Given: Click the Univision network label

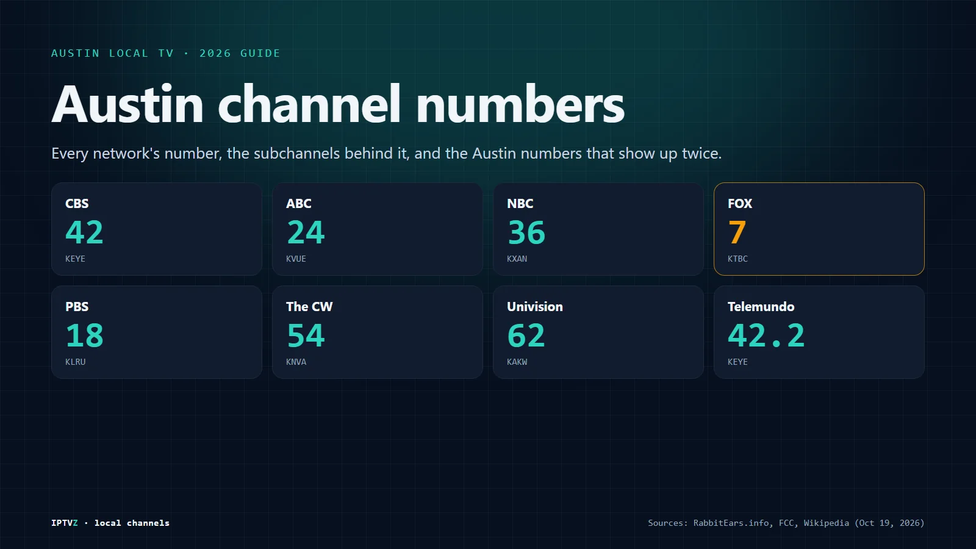Looking at the screenshot, I should click(x=535, y=307).
